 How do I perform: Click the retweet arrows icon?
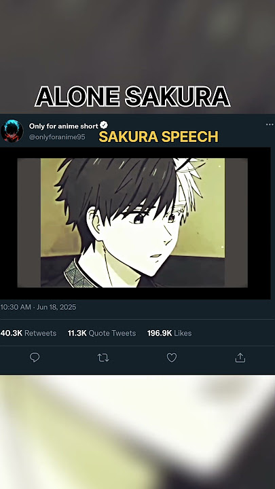pos(103,358)
